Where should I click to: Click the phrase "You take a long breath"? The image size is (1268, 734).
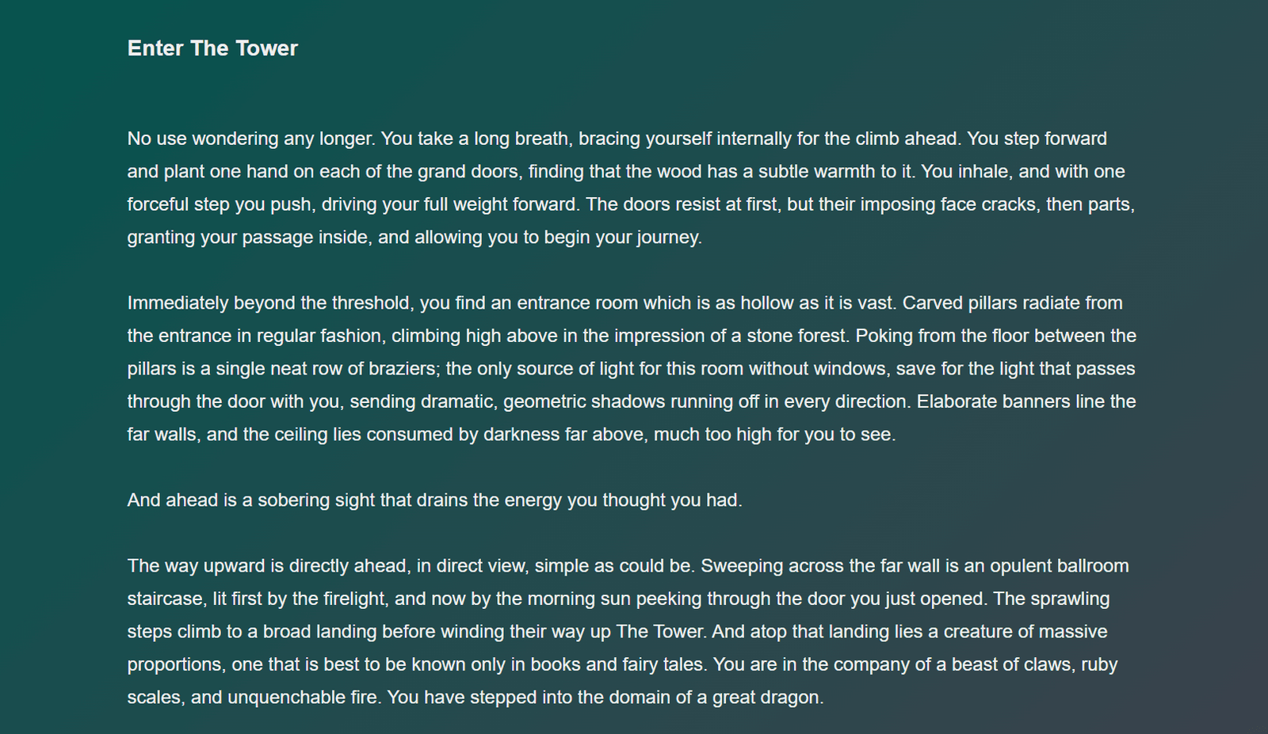pos(475,139)
